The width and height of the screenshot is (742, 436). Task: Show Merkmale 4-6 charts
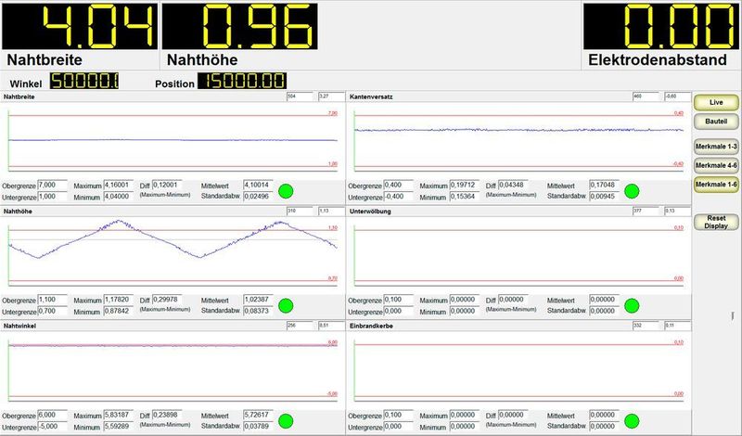tap(716, 165)
